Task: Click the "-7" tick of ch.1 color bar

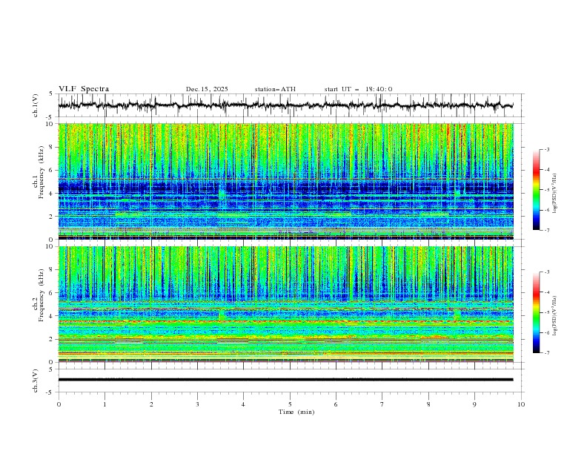Action: 546,230
